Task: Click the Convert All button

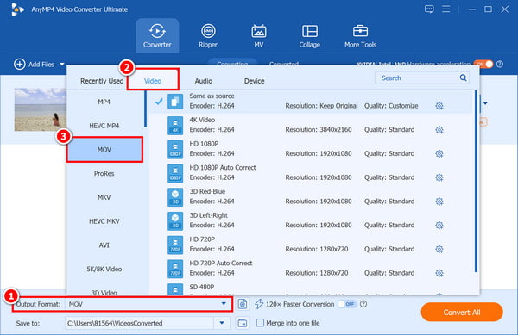Action: coord(462,313)
